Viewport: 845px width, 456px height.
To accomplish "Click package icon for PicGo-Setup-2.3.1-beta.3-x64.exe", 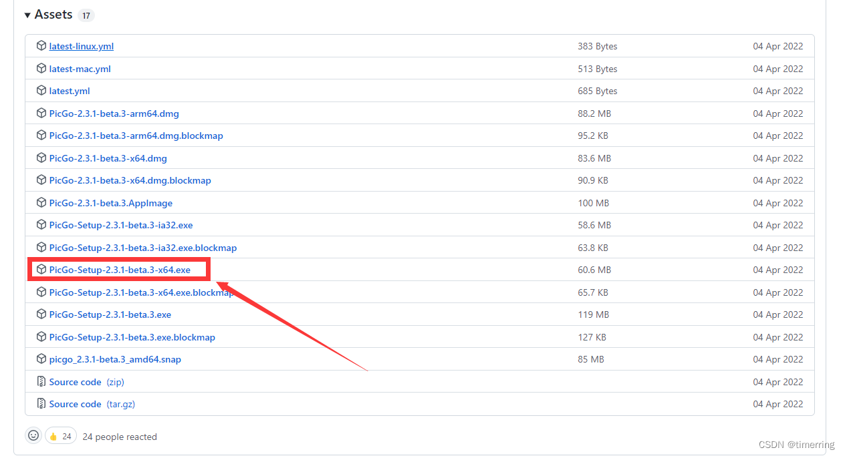I will click(41, 270).
